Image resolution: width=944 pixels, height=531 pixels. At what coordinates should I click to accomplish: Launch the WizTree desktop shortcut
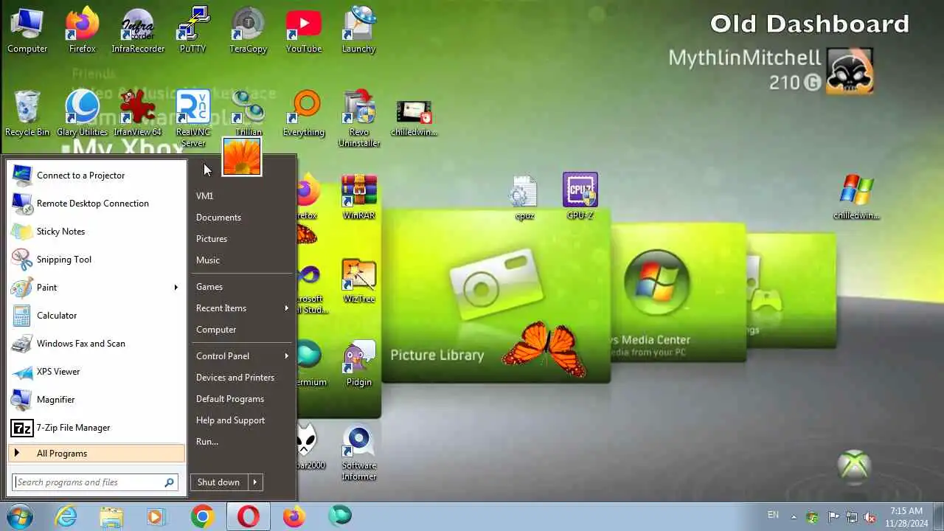359,281
